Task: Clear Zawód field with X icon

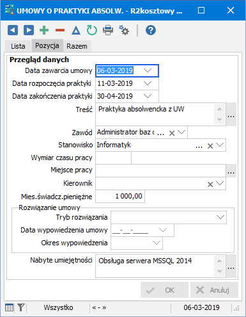Action: (x=172, y=133)
